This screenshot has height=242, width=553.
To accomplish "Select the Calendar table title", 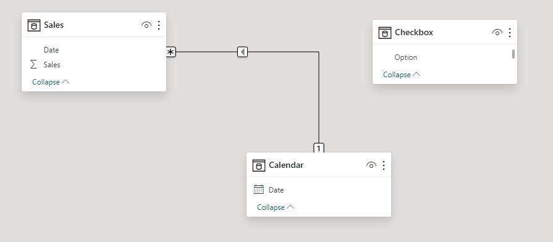I will [x=286, y=165].
